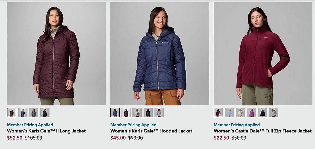Screen dimensions: 315x149
Task: Pick cream swatch for Castle Dale Fleece Jacket
Action: click(x=240, y=113)
